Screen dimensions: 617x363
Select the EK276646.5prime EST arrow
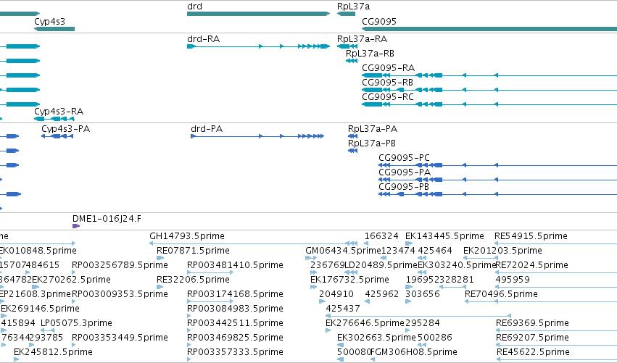pyautogui.click(x=328, y=330)
